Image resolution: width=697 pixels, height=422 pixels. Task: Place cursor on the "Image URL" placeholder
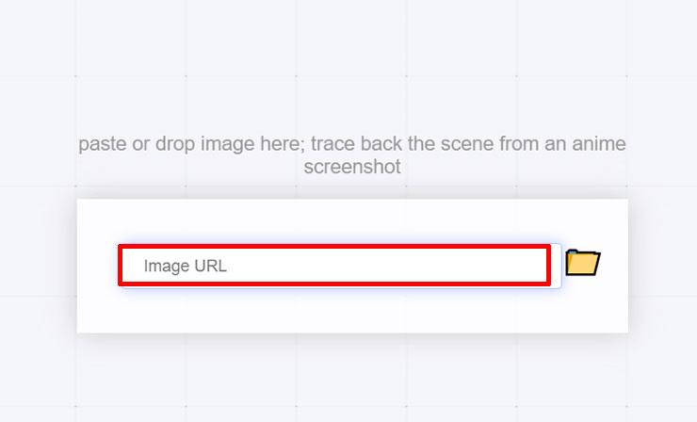186,266
